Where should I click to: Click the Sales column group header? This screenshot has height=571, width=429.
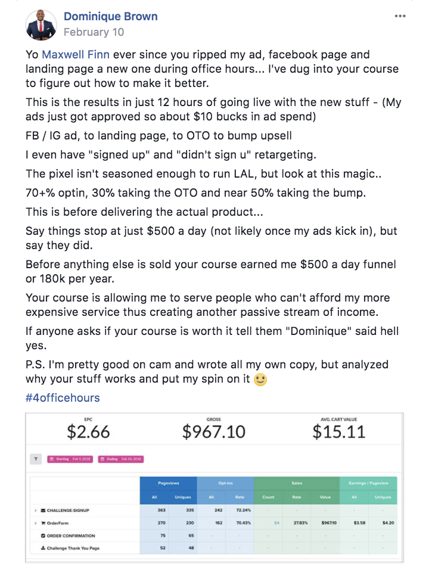[297, 483]
